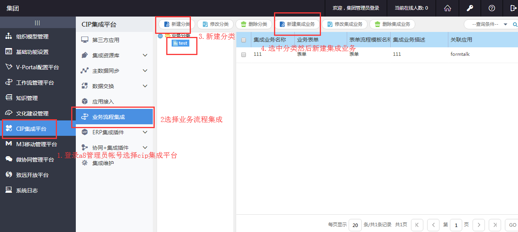Select 业务流程集成 submenu item

click(x=115, y=117)
